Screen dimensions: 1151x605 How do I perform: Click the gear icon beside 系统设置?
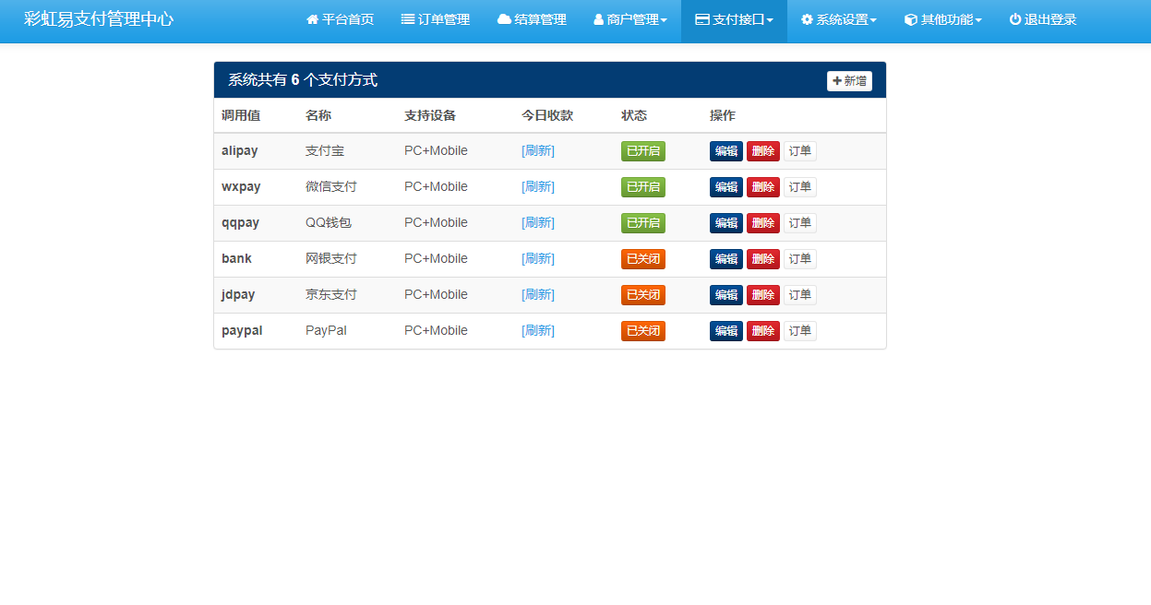click(x=807, y=19)
